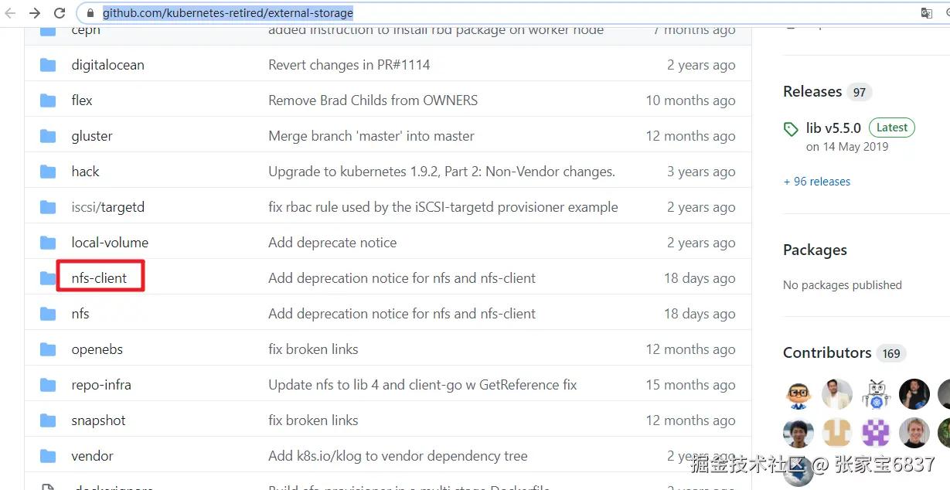Screen dimensions: 950x490
Task: Click '15 months ago' timestamp in repo-infra row
Action: point(690,385)
